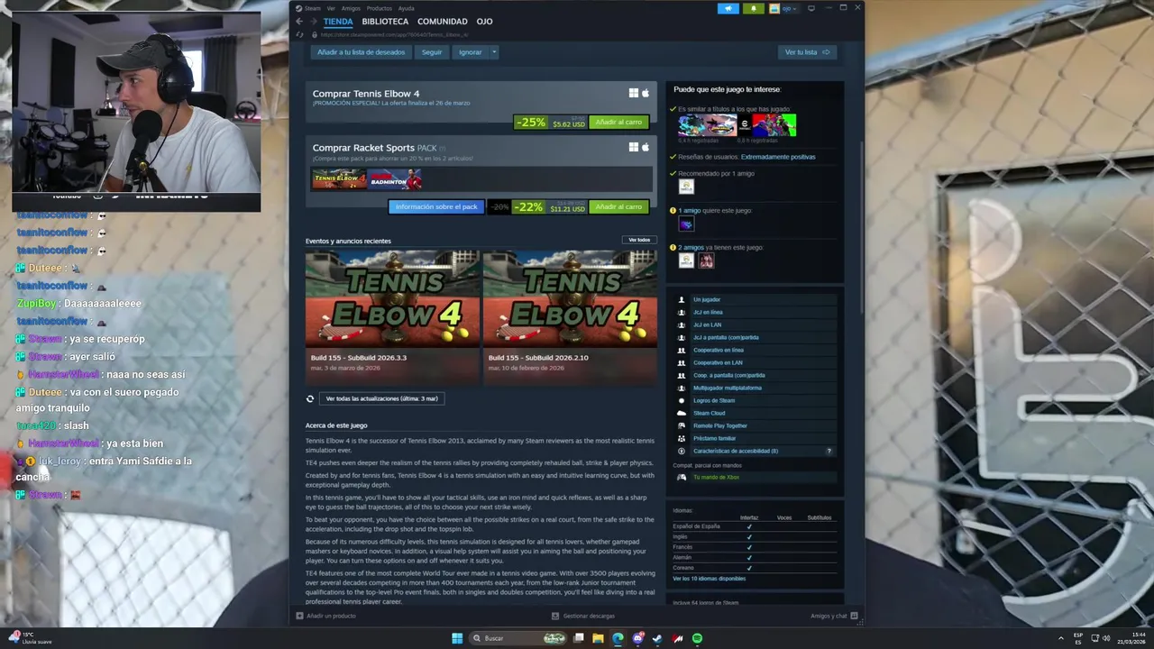Add Tennis Elbow 4 to cart
1154x649 pixels.
[618, 123]
